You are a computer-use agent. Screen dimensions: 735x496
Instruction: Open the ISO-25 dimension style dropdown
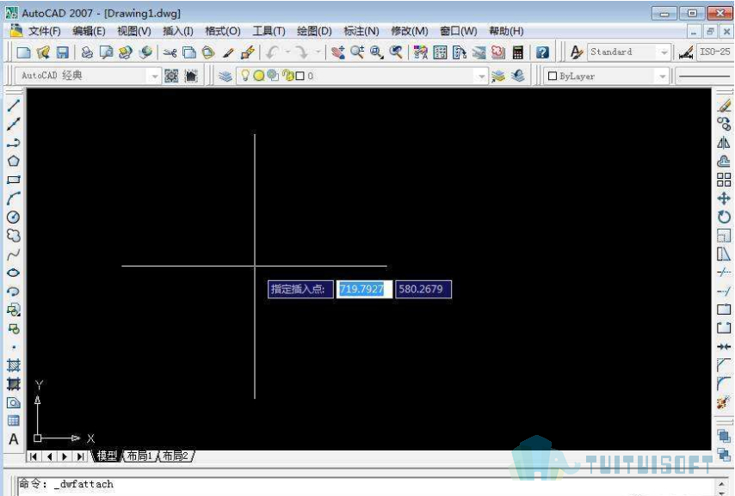tap(714, 52)
